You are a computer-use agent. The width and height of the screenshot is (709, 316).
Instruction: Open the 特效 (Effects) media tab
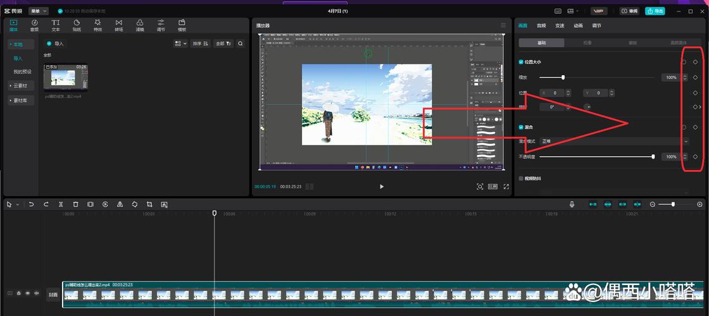(97, 25)
